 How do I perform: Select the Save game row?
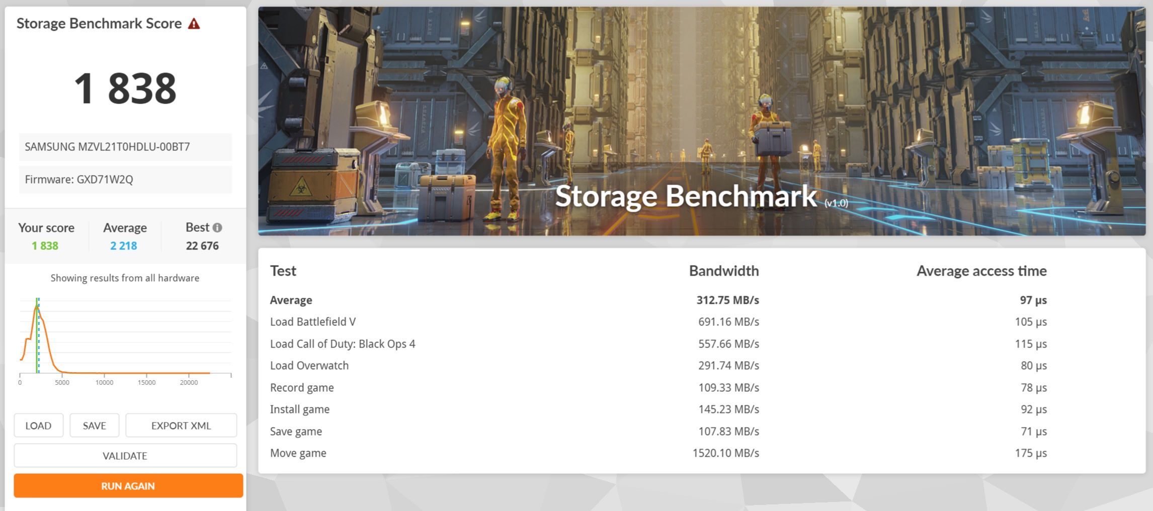658,432
